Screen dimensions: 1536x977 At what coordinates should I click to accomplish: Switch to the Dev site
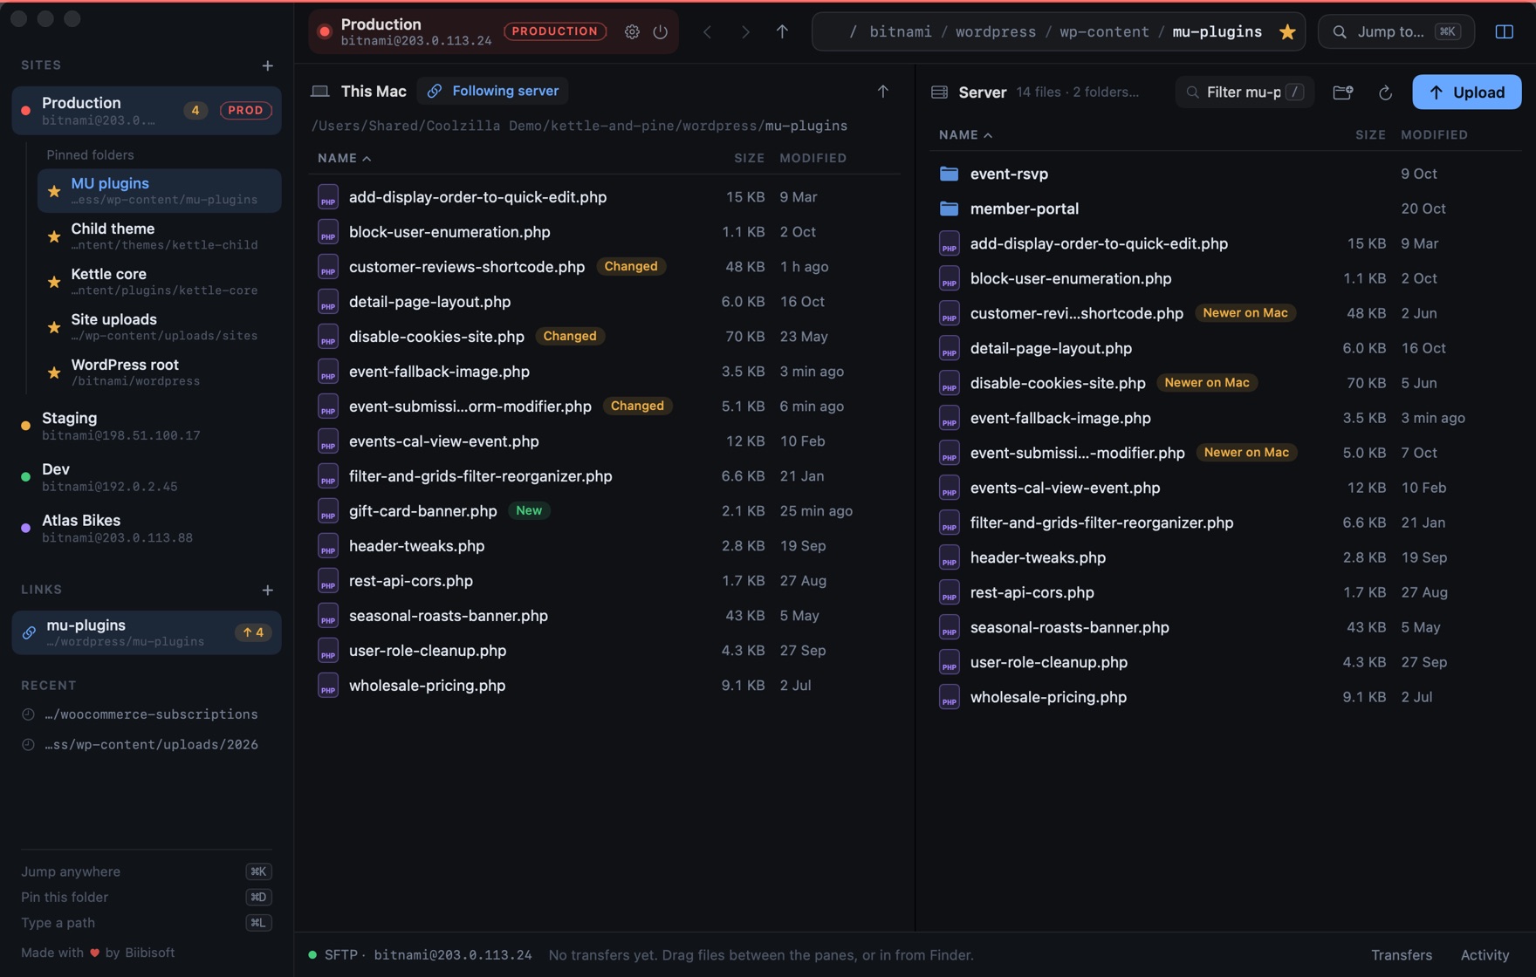pos(147,477)
